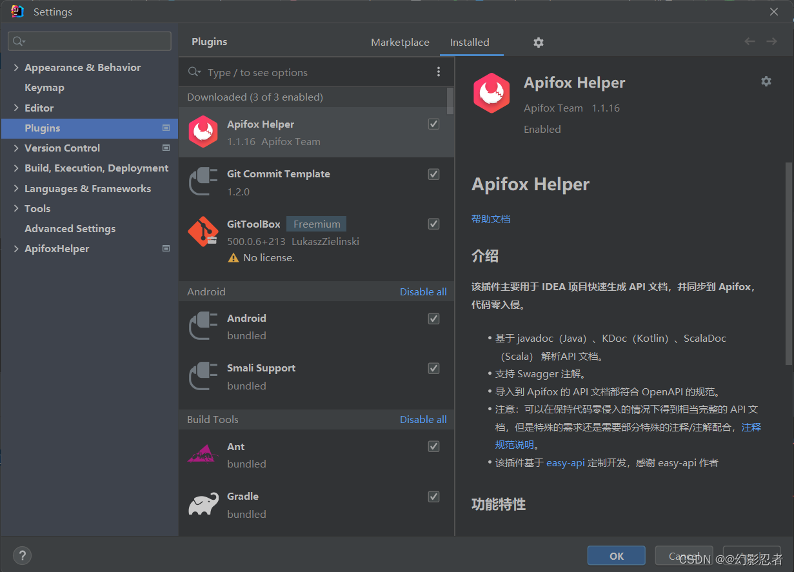Select Plugins in the settings tree
Viewport: 794px width, 572px height.
tap(89, 128)
